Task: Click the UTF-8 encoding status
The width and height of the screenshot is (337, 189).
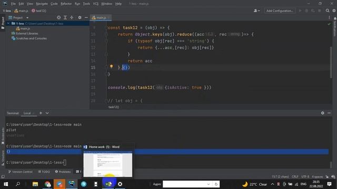Action: (305, 177)
